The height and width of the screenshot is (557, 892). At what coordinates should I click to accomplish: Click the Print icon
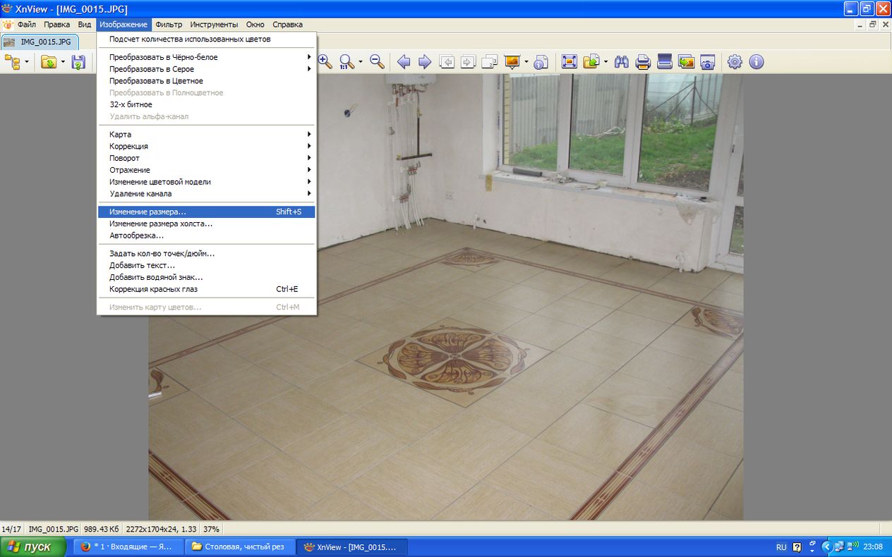click(x=643, y=62)
